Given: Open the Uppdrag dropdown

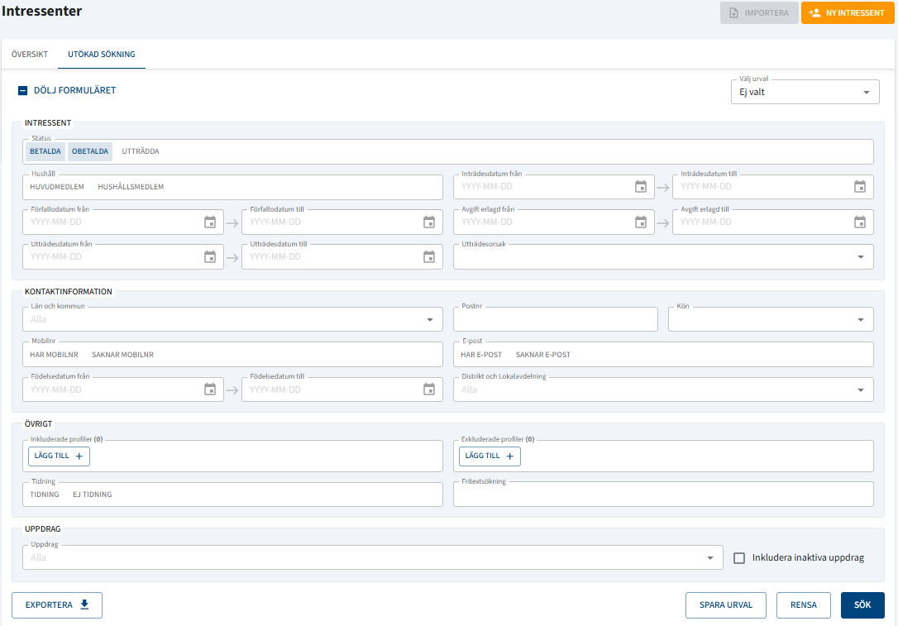Looking at the screenshot, I should pos(373,558).
